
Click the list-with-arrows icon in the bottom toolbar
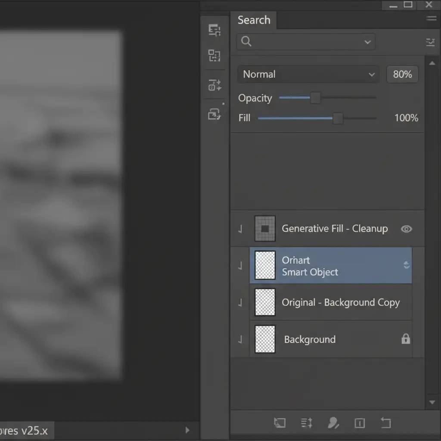[307, 423]
